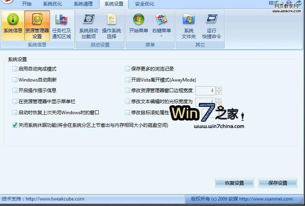
Task: Increase 资源管理器窗口边框宽度 spinner value
Action: (219, 88)
